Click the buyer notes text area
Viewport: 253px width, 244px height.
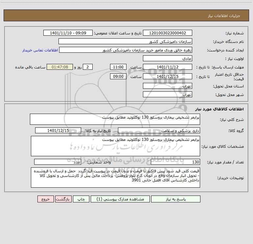(115, 178)
